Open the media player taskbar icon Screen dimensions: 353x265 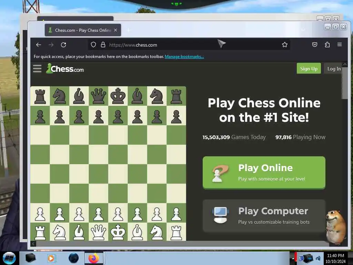click(x=51, y=258)
